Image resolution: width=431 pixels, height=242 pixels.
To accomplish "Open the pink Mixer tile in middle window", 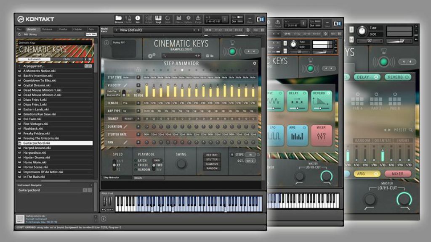I will (321, 135).
